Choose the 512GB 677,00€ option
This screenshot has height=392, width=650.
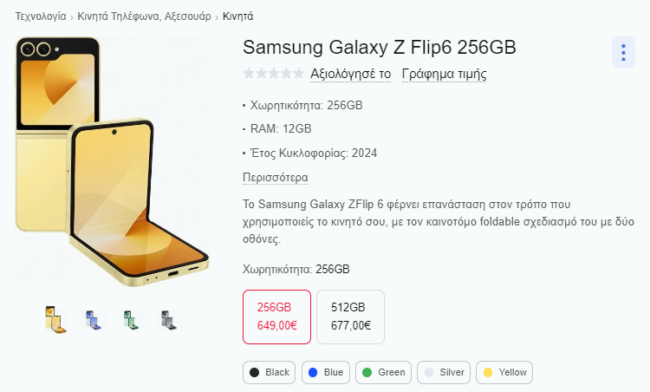point(351,317)
